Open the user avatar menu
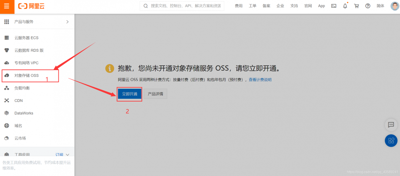Image resolution: width=400 pixels, height=176 pixels. [395, 6]
